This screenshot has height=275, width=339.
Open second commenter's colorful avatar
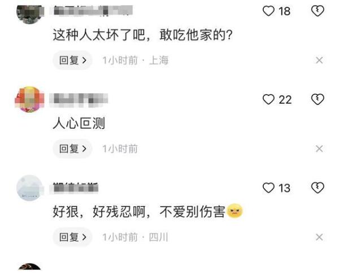(29, 99)
